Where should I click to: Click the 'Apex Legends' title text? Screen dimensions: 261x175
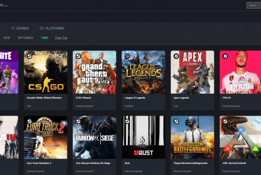(x=181, y=98)
